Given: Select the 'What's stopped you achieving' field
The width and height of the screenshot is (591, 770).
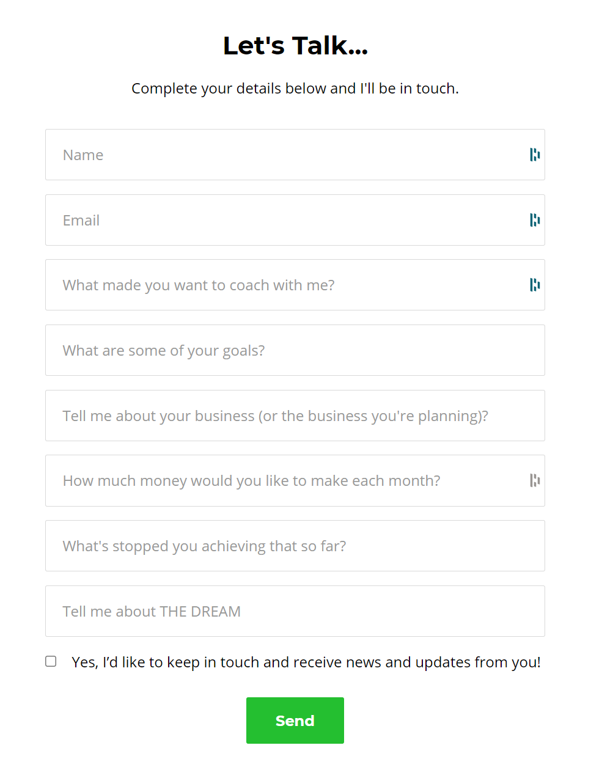Looking at the screenshot, I should 295,546.
